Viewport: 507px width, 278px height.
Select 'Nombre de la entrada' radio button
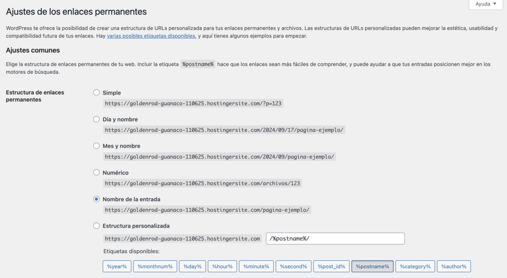(97, 199)
